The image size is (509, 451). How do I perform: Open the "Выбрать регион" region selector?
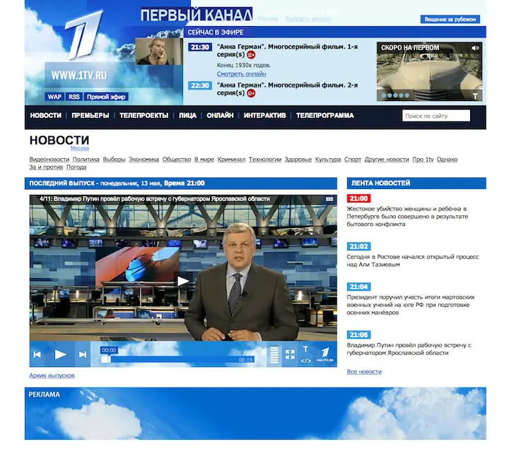coord(308,19)
